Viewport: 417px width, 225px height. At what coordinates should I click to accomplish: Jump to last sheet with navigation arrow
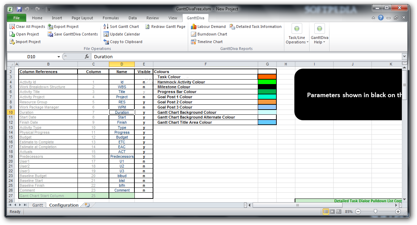tap(26, 205)
